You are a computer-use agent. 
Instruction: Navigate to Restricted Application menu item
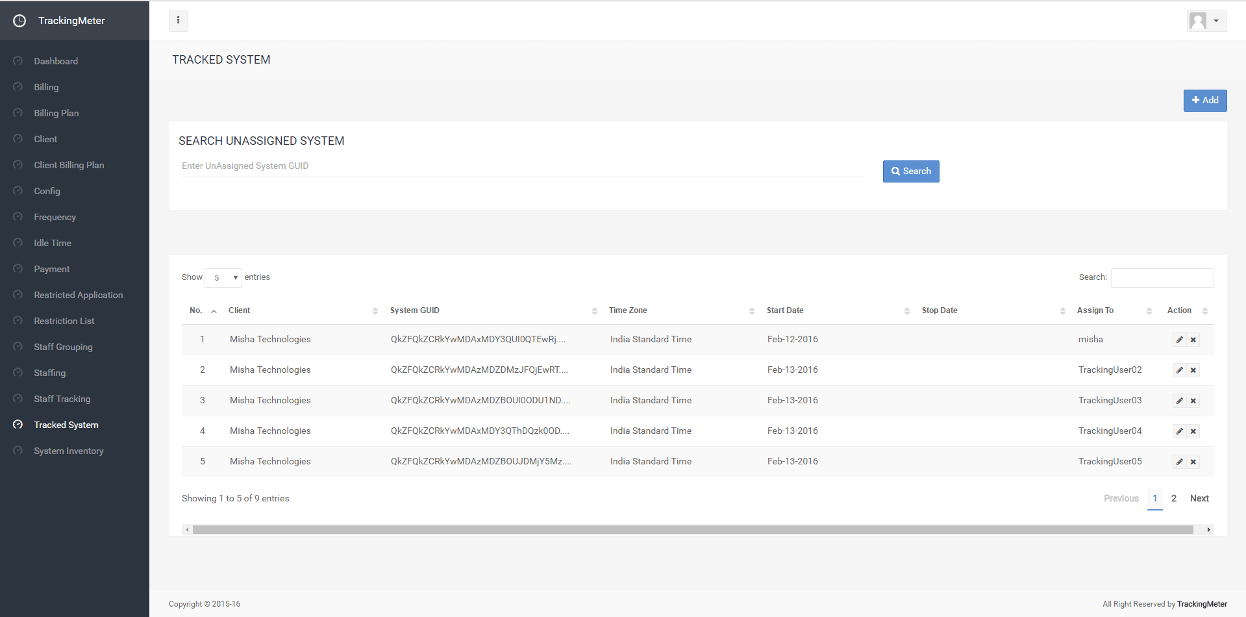click(78, 295)
